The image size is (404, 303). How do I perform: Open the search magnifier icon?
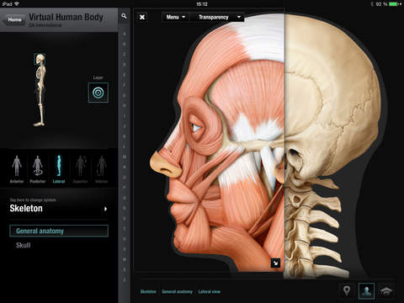click(x=124, y=16)
